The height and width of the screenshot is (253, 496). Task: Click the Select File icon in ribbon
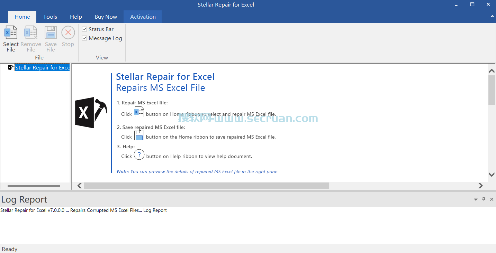pyautogui.click(x=11, y=32)
